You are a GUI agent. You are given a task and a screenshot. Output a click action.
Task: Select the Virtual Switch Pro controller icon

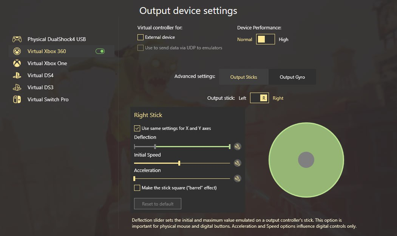(x=17, y=99)
